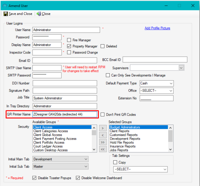The width and height of the screenshot is (200, 186).
Task: Click the SMTP Password field
Action: (x=47, y=75)
